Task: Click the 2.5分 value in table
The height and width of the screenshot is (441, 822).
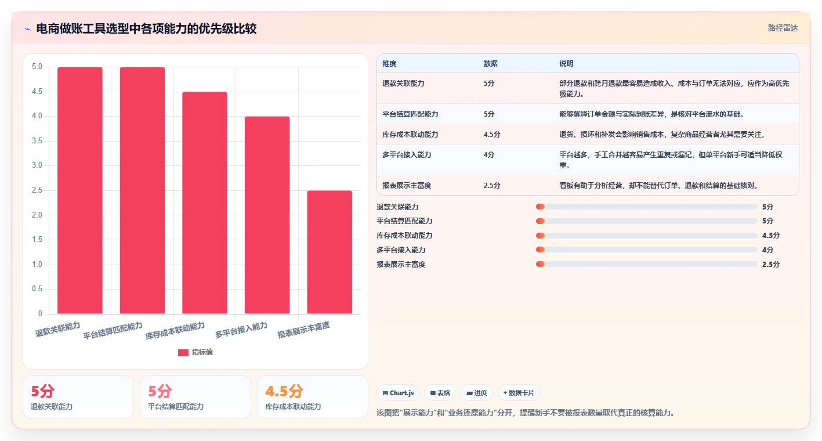Action: (492, 186)
